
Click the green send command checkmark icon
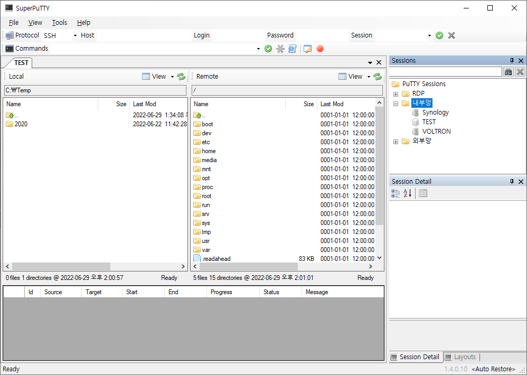[268, 49]
